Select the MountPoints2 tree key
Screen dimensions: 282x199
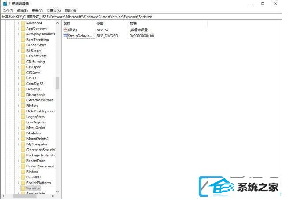point(37,139)
